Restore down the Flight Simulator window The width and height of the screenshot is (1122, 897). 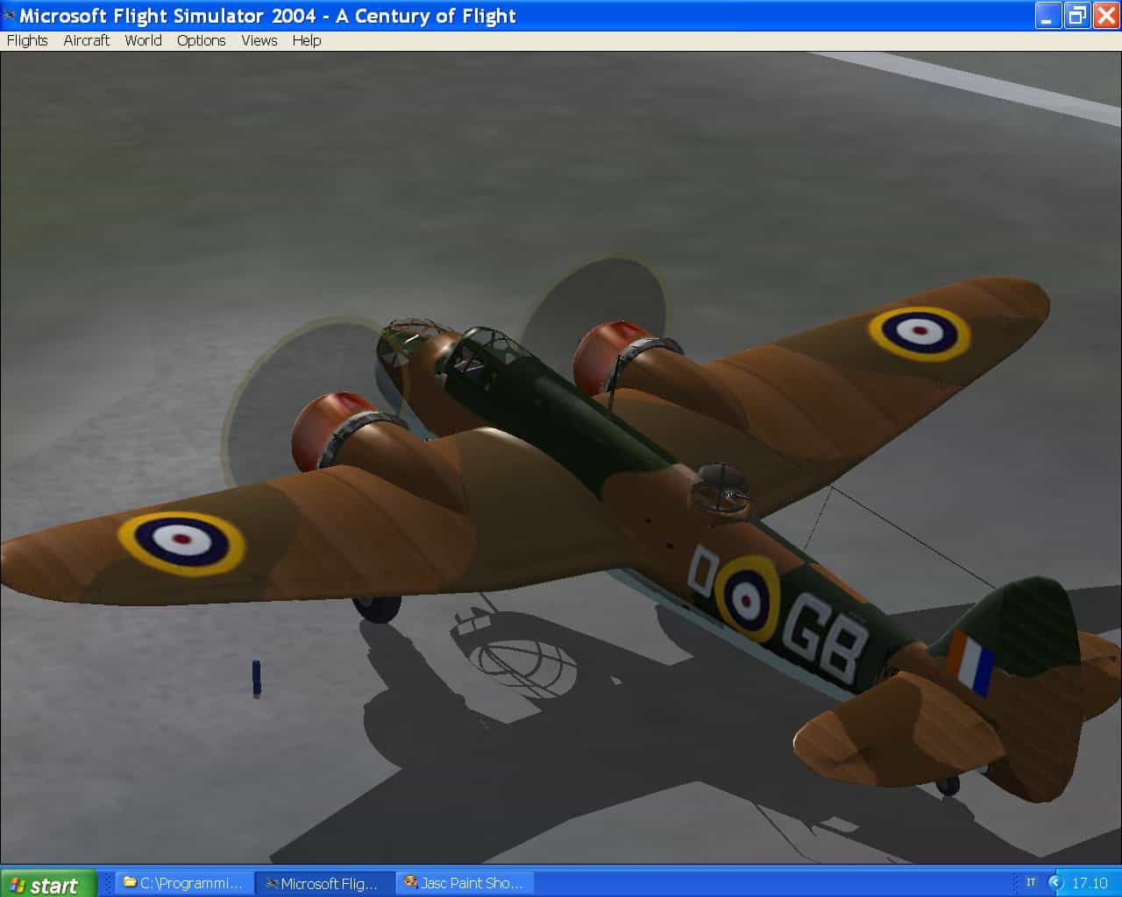[x=1076, y=16]
